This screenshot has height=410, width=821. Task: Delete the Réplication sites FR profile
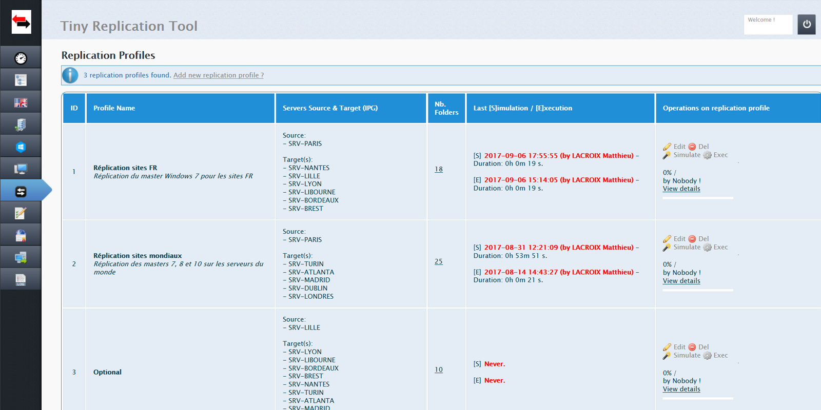(x=698, y=147)
